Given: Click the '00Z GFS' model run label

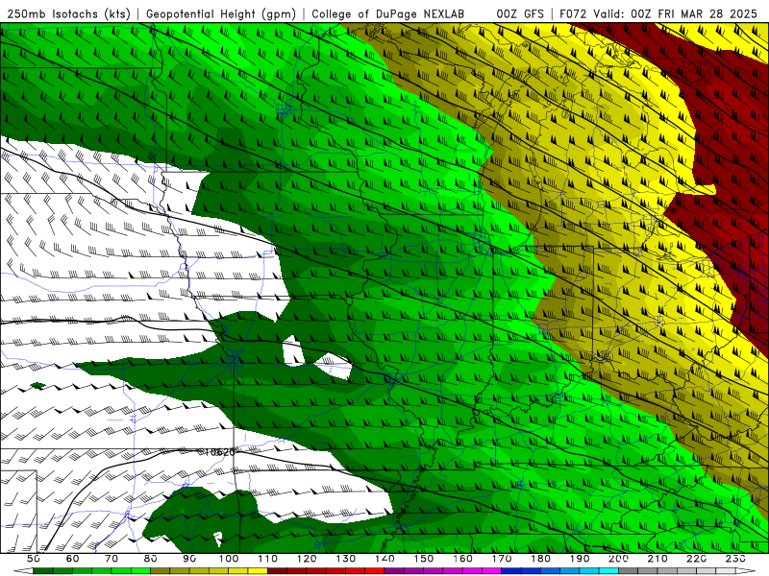Looking at the screenshot, I should (520, 13).
